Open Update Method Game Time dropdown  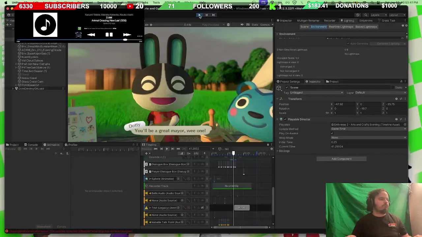click(369, 129)
